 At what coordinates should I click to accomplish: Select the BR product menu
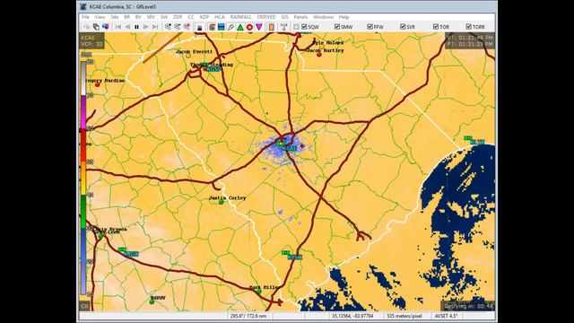coord(127,17)
